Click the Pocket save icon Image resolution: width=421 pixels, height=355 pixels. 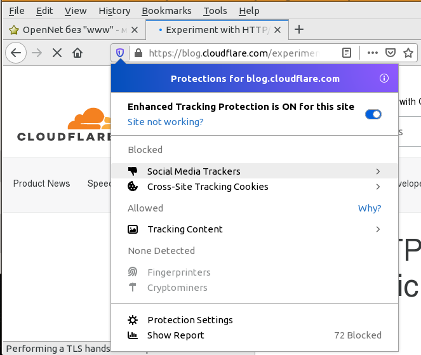391,53
